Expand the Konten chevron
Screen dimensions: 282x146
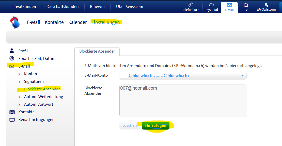click(19, 74)
